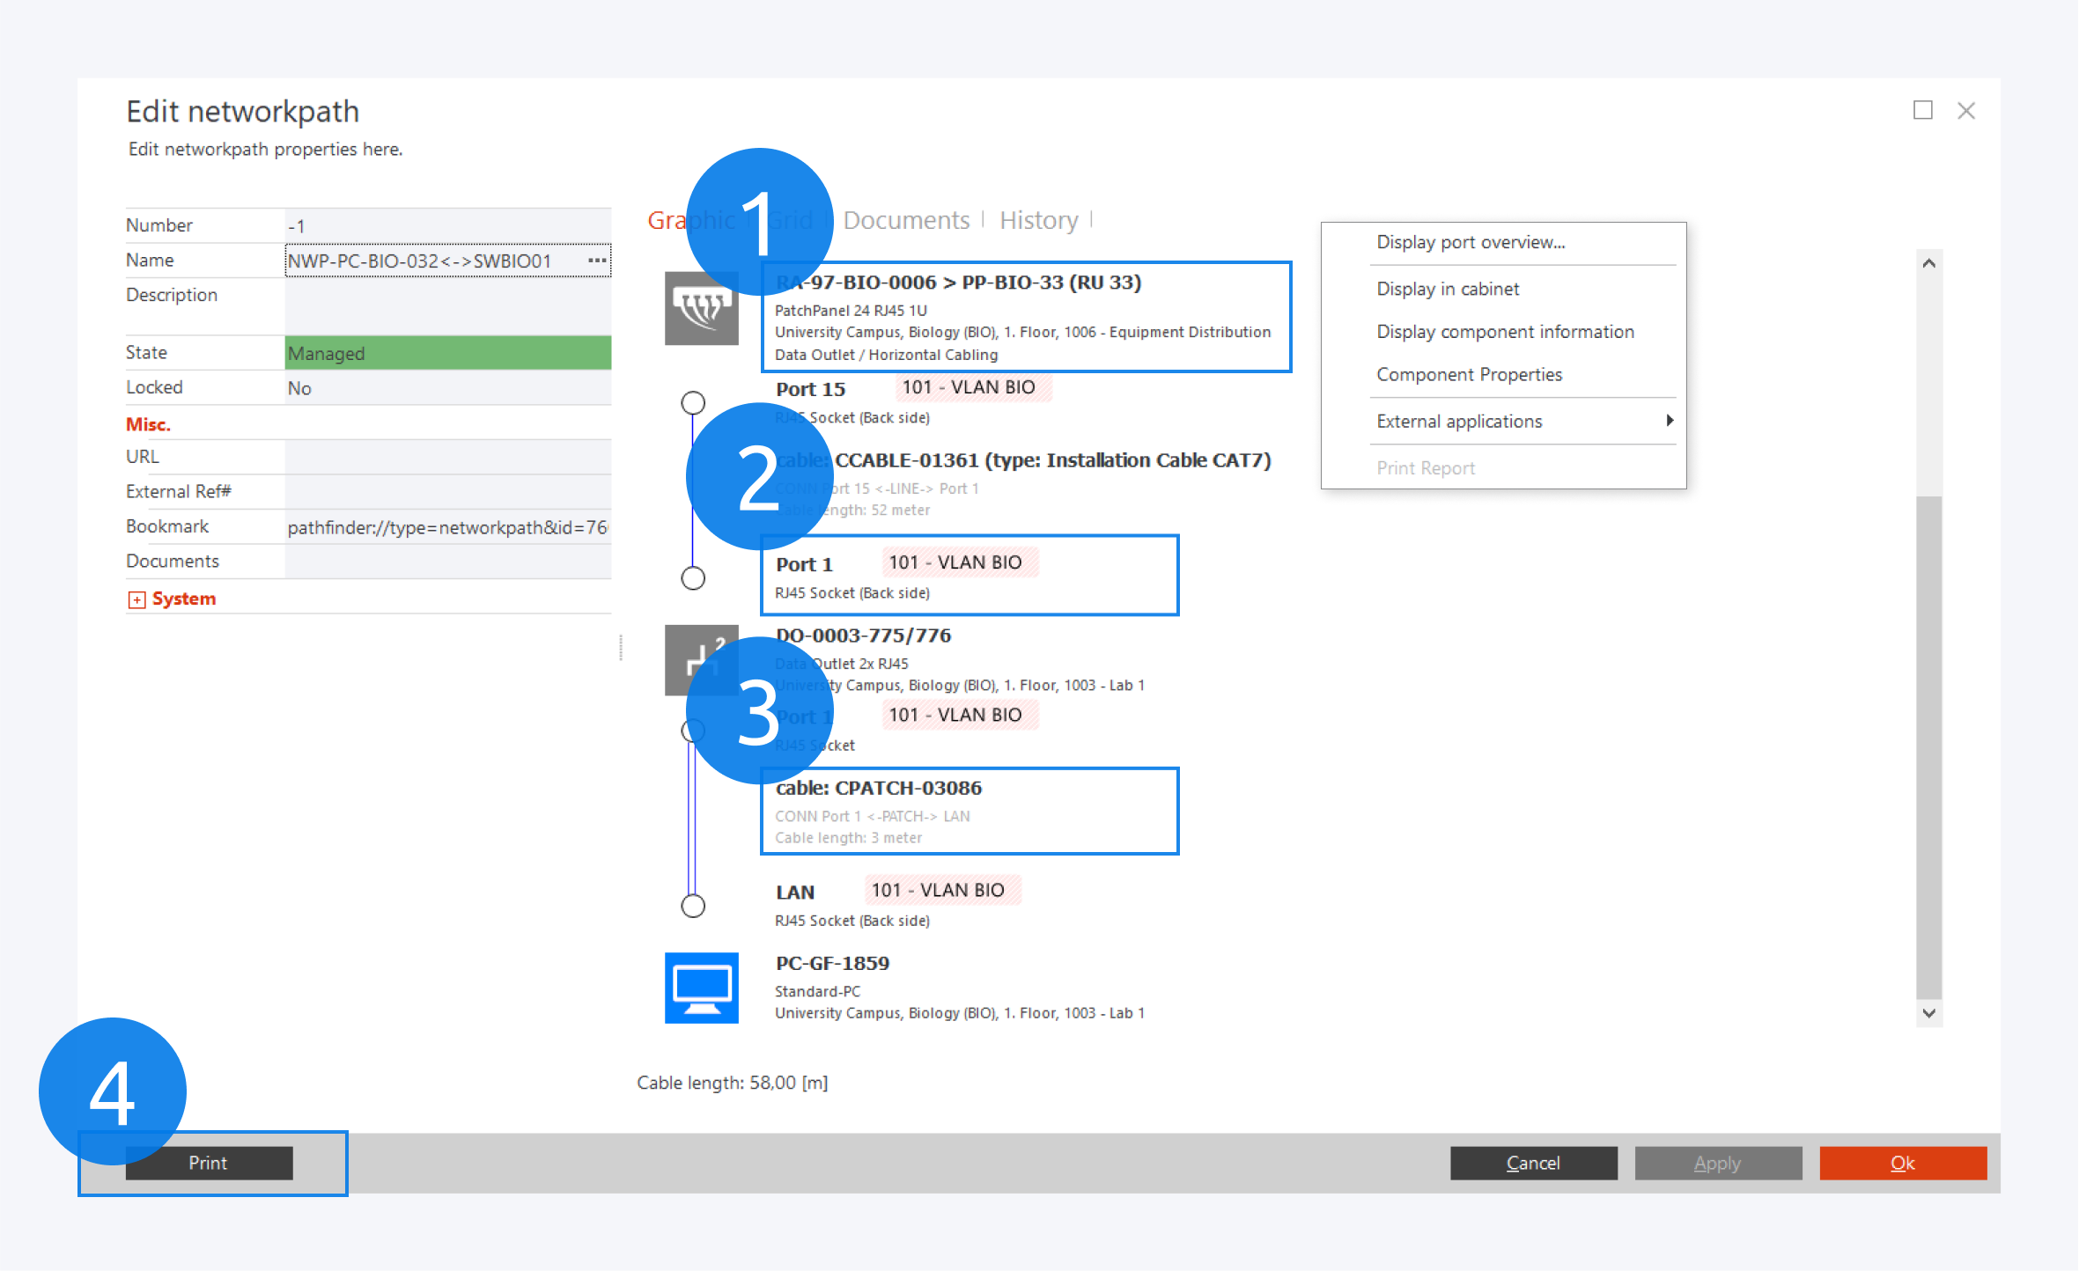Image resolution: width=2079 pixels, height=1271 pixels.
Task: Click the green Managed state field
Action: pyautogui.click(x=447, y=353)
